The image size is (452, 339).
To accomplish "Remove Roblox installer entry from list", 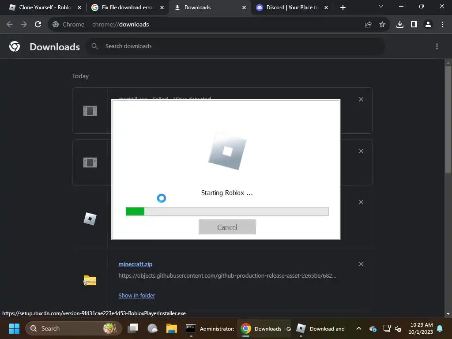I will tap(361, 202).
